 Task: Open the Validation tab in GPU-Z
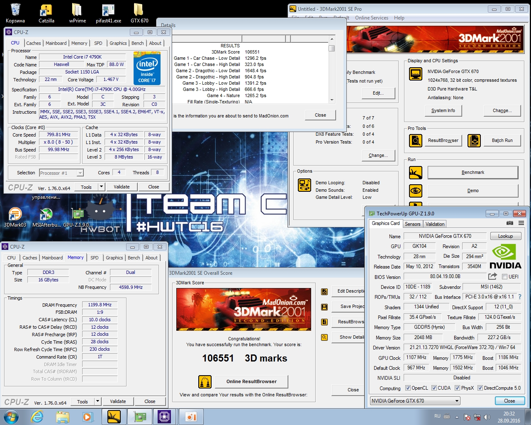435,224
